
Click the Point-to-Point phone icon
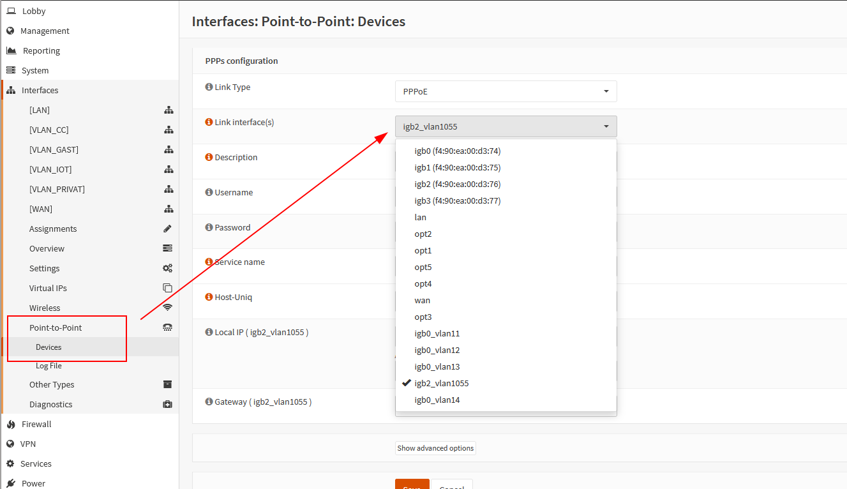point(168,327)
